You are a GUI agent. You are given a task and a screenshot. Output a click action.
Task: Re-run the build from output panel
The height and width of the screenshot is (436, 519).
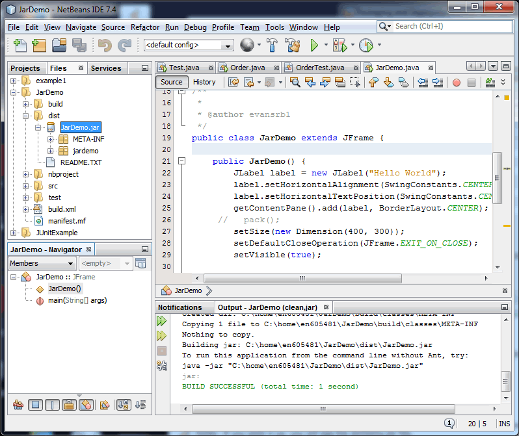click(x=161, y=320)
